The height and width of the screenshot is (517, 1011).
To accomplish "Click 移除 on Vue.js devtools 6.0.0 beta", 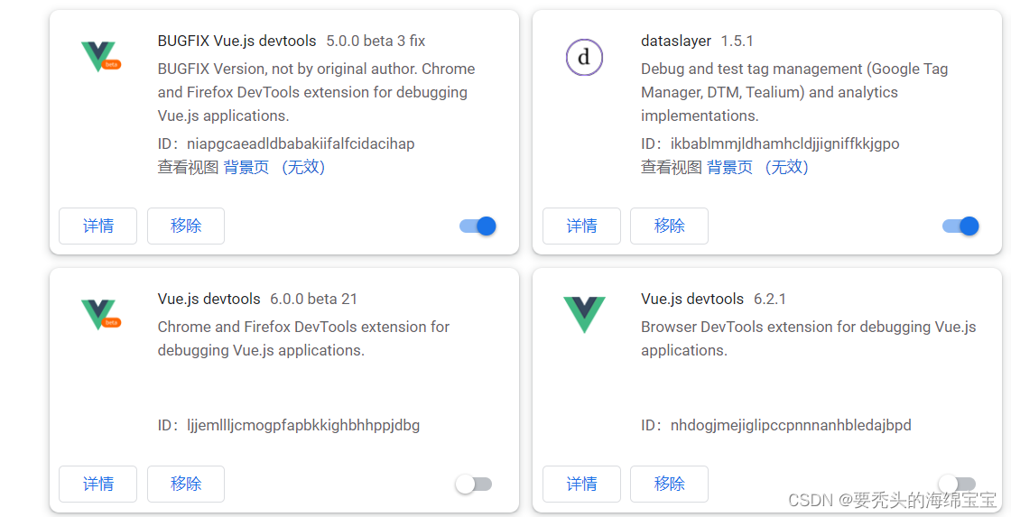I will (x=186, y=485).
